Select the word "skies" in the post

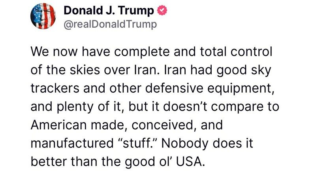click(x=85, y=70)
